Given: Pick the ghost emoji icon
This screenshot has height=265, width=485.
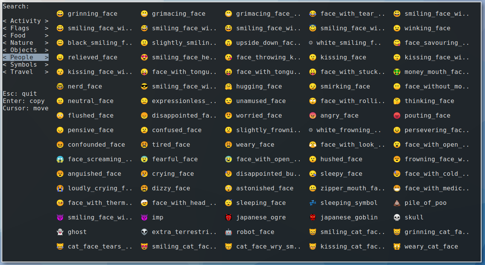Looking at the screenshot, I should pyautogui.click(x=60, y=232).
